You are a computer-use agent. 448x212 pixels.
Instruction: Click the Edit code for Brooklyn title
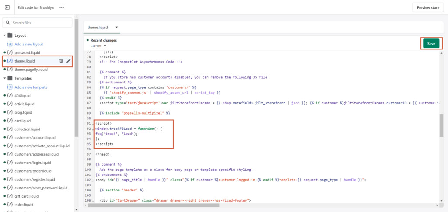point(36,7)
